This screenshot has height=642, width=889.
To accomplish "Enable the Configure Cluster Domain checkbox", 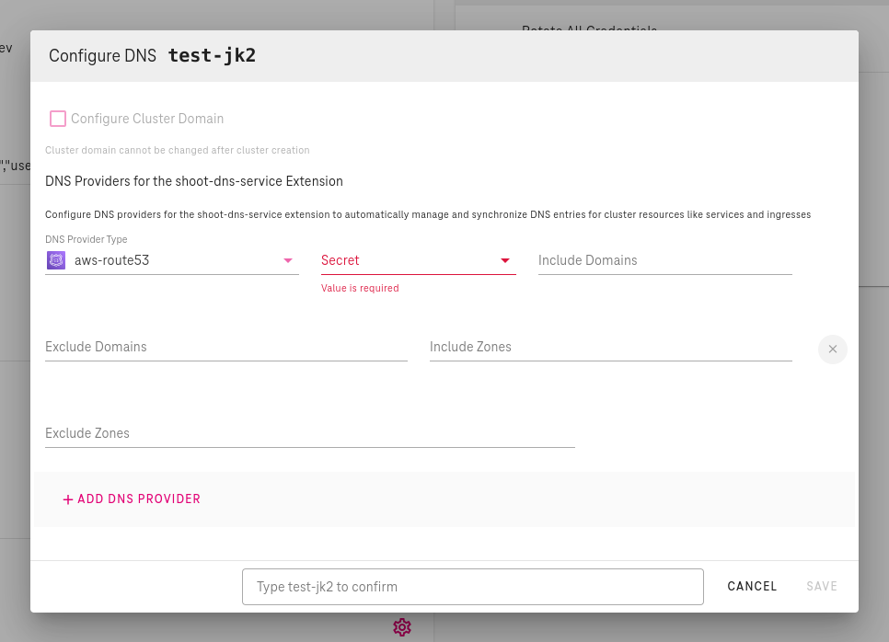I will pos(58,119).
